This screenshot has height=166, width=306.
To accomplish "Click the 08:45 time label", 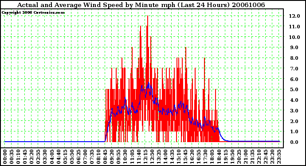I will click(105, 157).
